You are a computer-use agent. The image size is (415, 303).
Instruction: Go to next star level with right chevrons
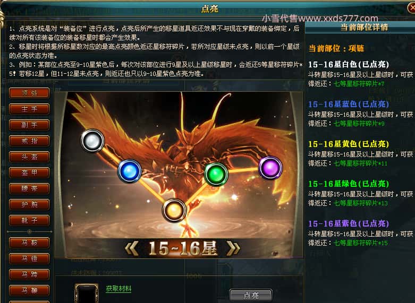click(233, 248)
